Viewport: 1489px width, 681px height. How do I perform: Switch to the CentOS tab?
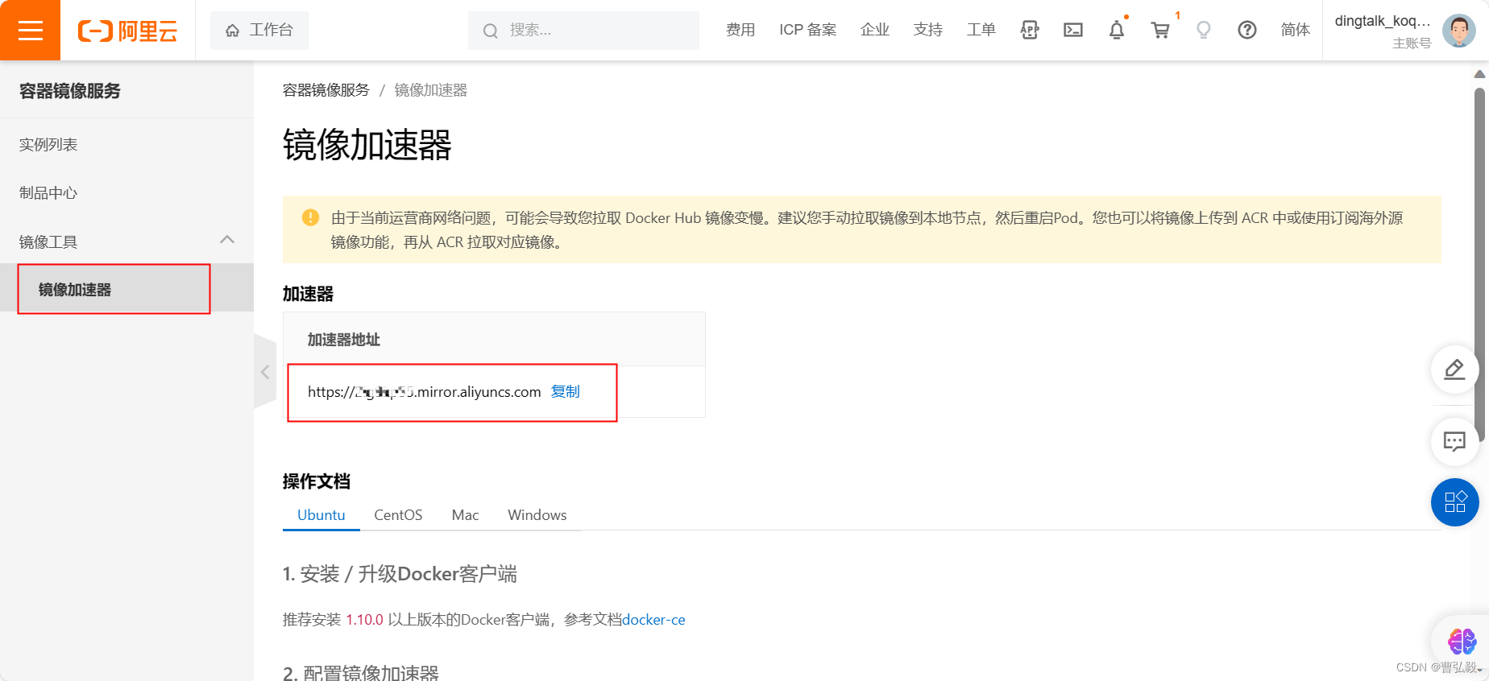398,515
